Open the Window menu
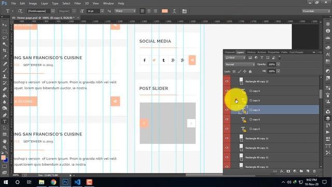 [108, 4]
